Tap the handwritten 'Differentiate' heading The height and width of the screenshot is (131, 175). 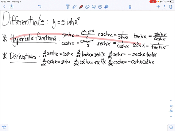tap(23, 19)
